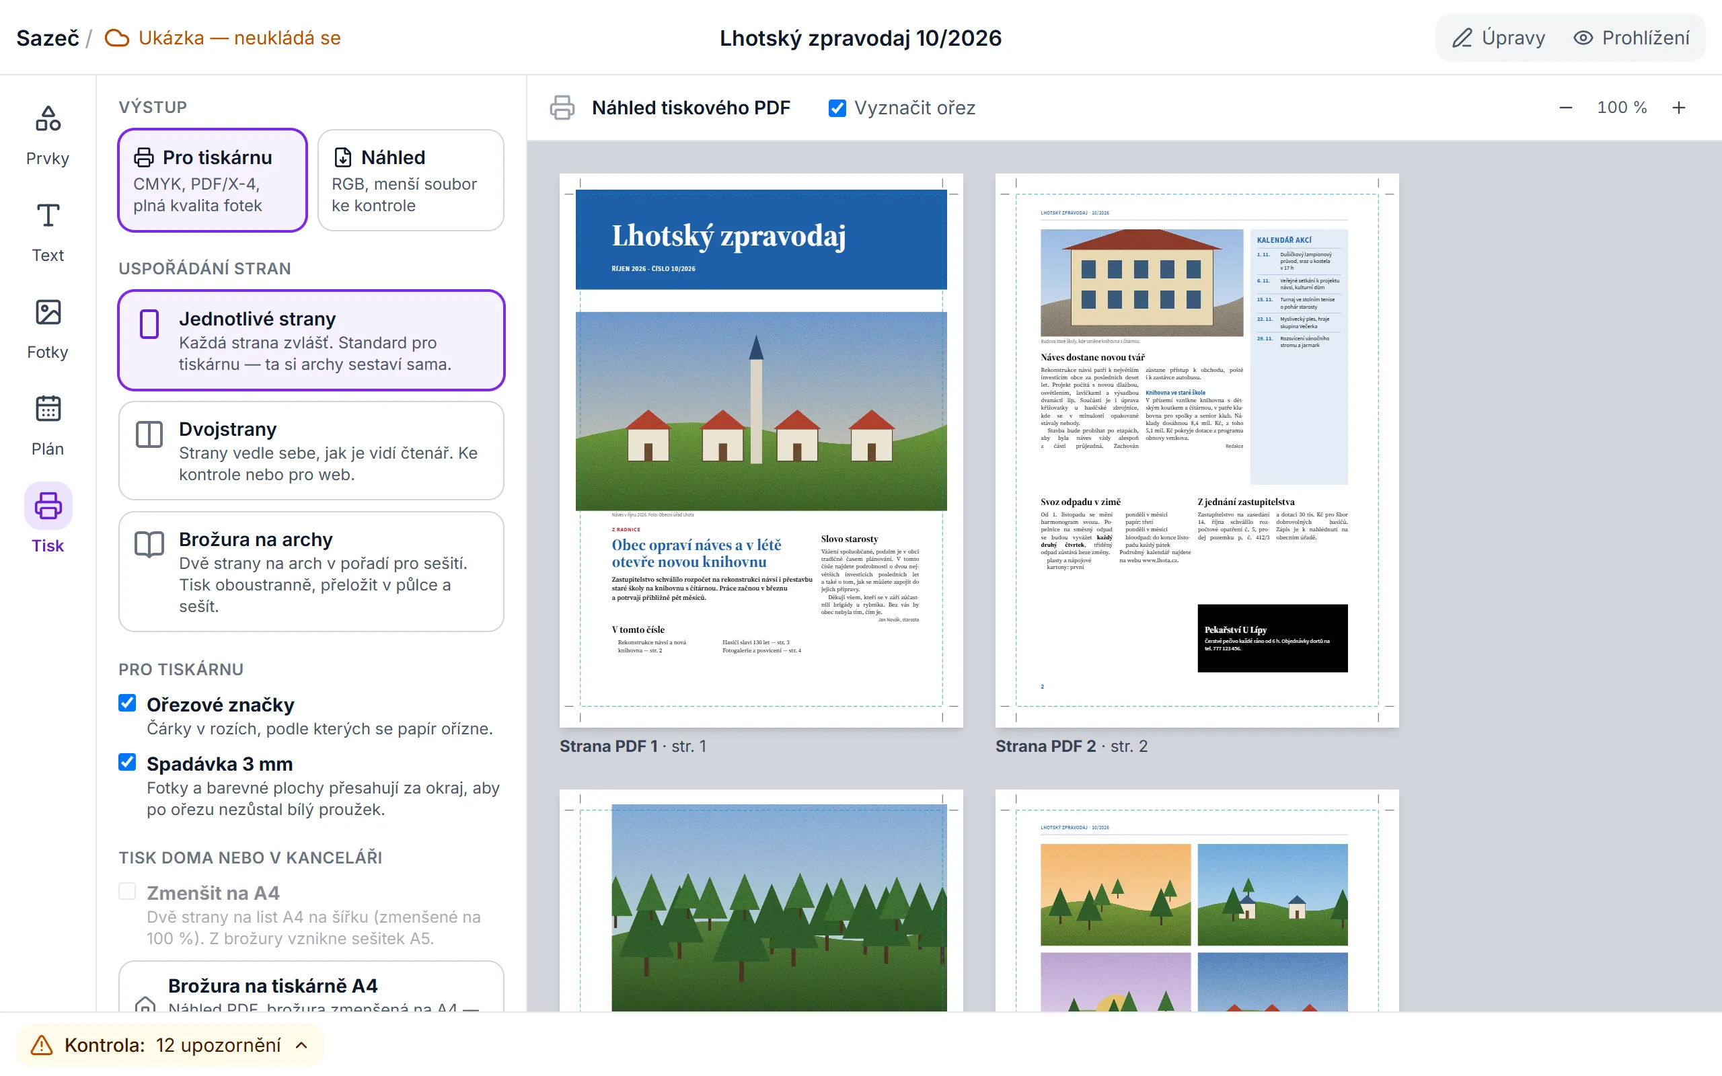Click document title Lhotský zpravodaj 10/2026
Viewport: 1722px width, 1076px height.
click(860, 38)
